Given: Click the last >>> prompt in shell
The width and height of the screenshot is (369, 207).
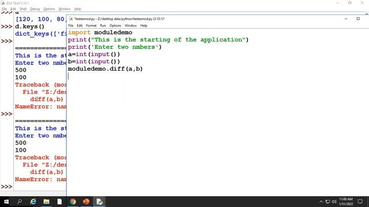Looking at the screenshot, I should point(6,187).
